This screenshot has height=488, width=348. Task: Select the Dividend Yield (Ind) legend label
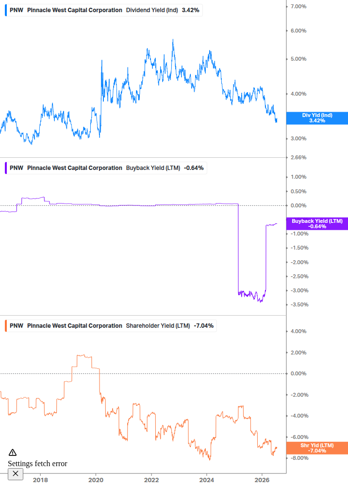(x=152, y=10)
